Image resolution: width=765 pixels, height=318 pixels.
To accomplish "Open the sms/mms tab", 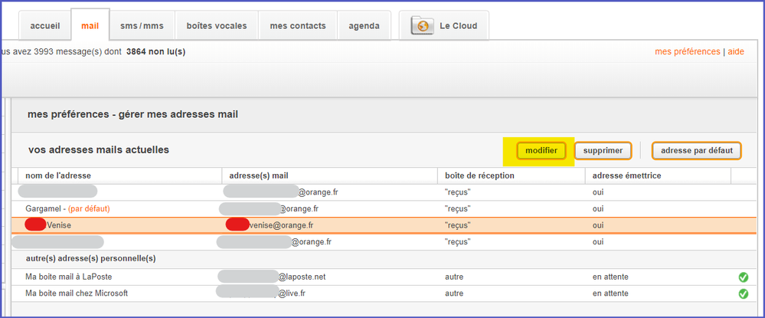I will click(x=142, y=26).
